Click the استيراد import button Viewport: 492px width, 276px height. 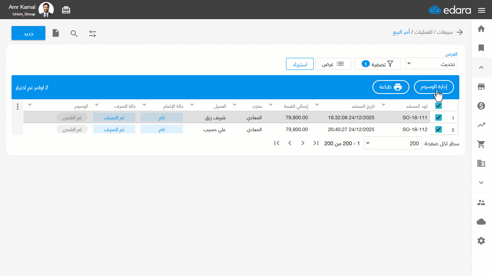[300, 64]
